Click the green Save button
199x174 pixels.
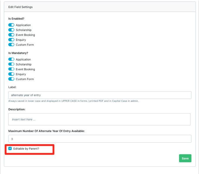coord(185,158)
